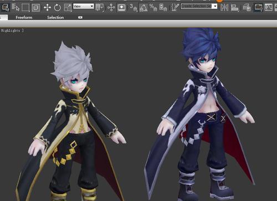Toggle the Percent Snap button
The height and width of the screenshot is (201, 277).
153,8
